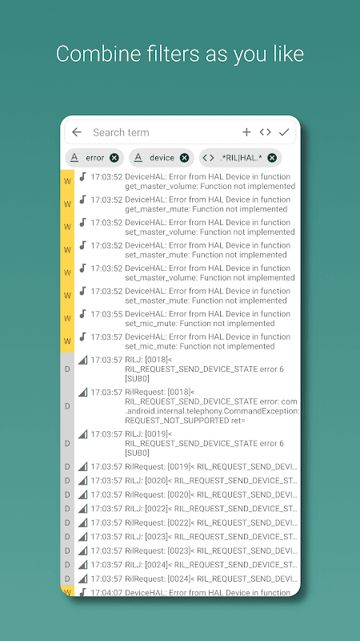The image size is (360, 641).
Task: Click the audio note icon on get_master_volume row
Action: tap(83, 176)
